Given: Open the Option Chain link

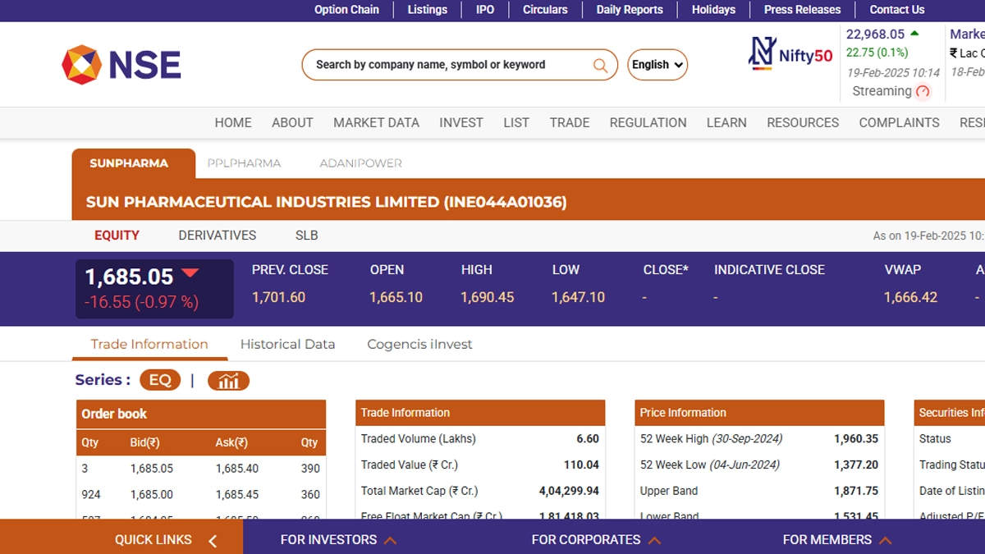Looking at the screenshot, I should coord(346,10).
